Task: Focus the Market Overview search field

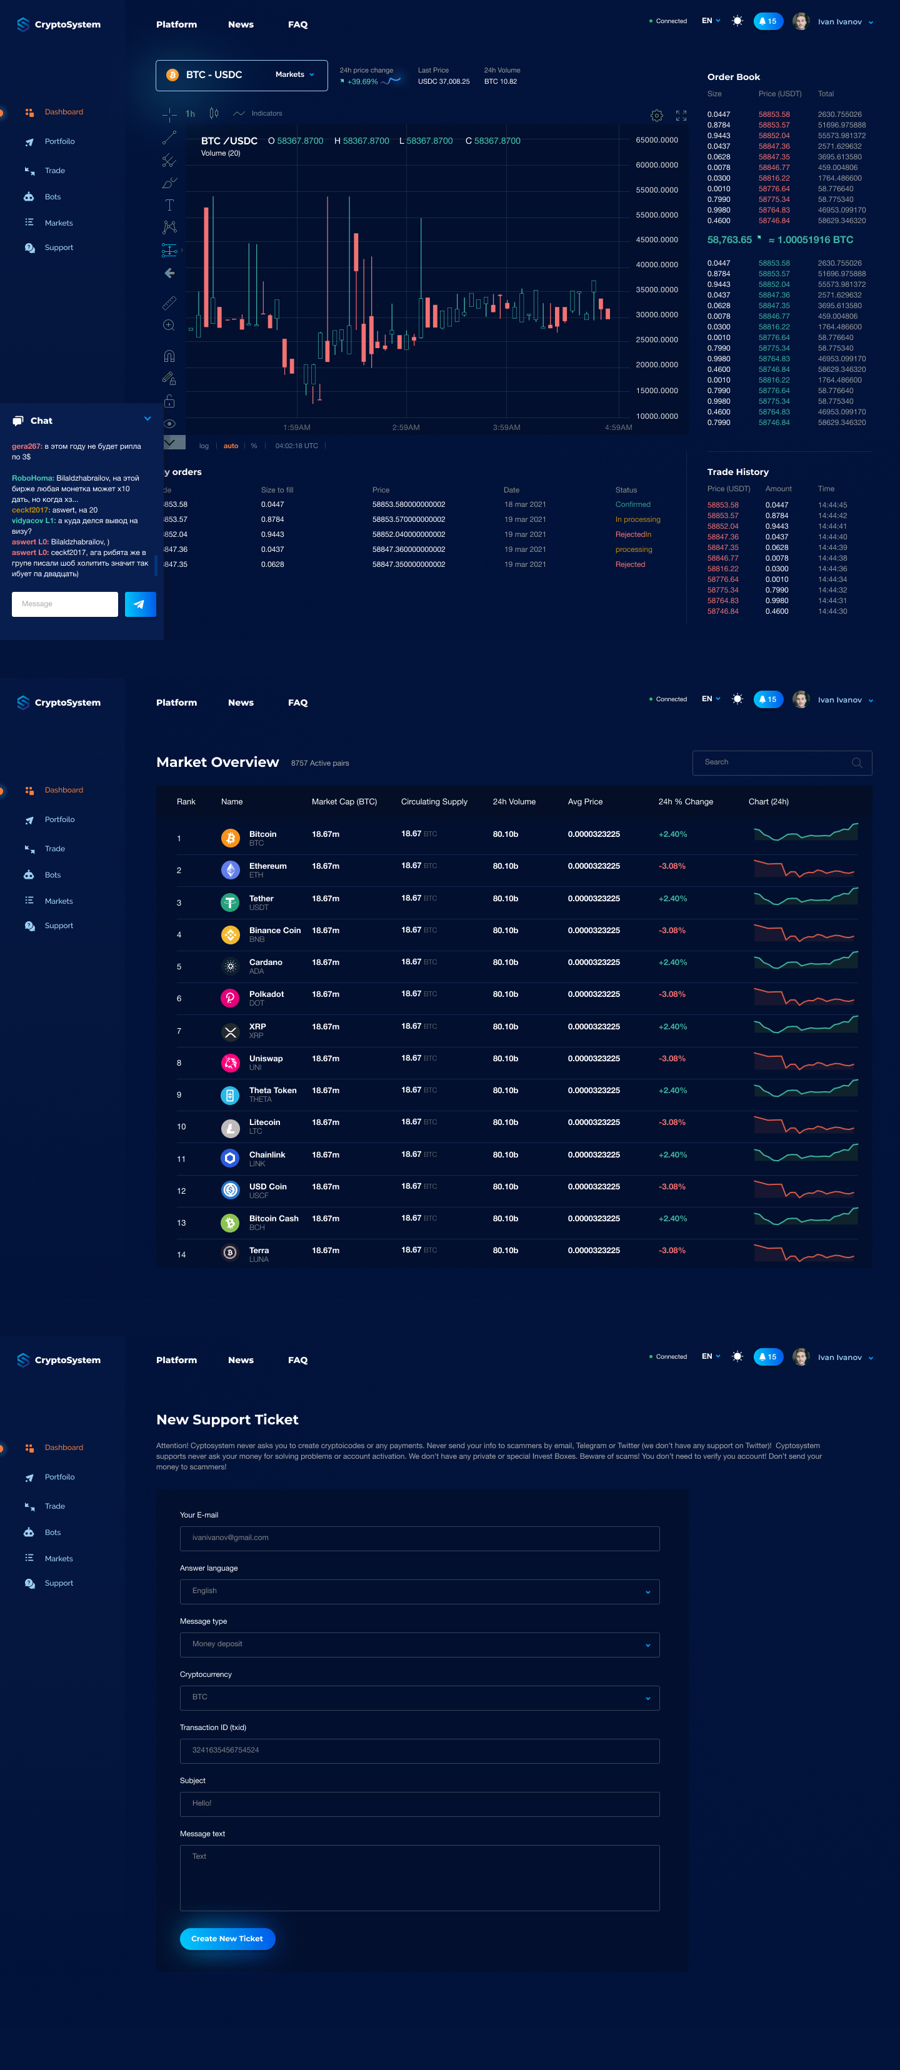Action: click(x=782, y=762)
